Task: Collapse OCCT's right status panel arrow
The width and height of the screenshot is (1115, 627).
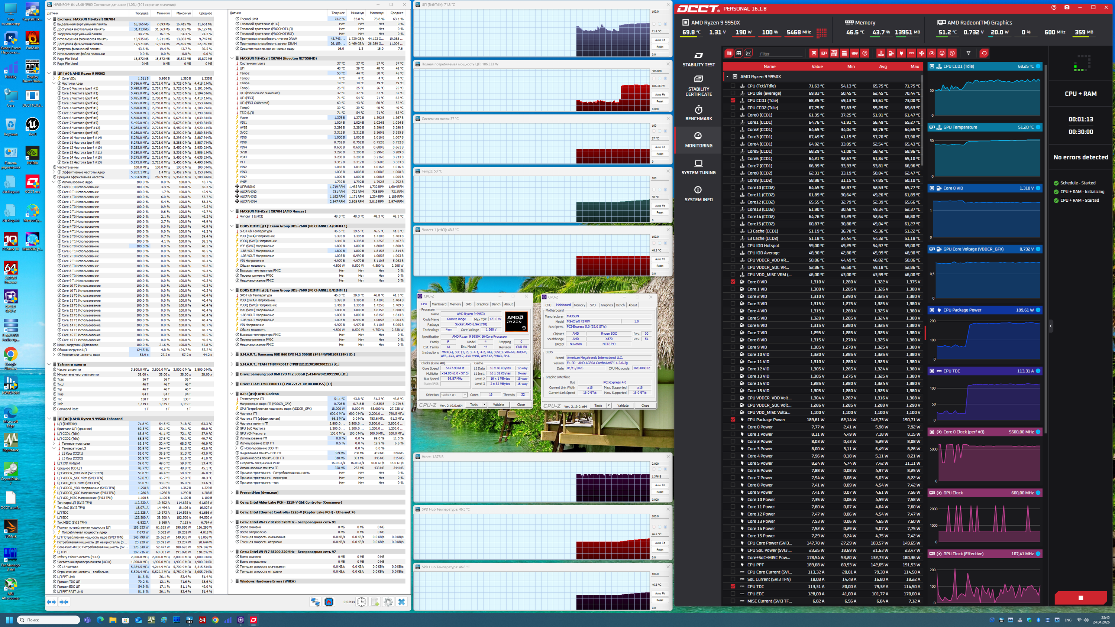Action: click(1050, 326)
